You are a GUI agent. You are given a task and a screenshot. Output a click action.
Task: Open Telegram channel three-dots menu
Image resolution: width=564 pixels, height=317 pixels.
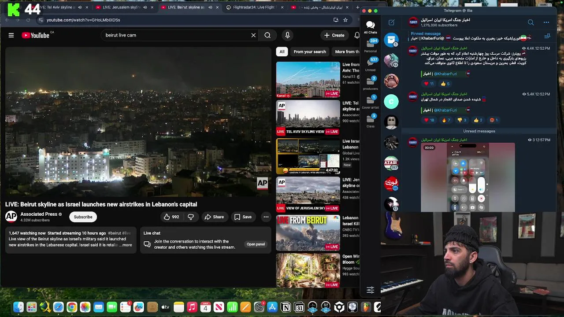[x=546, y=22]
